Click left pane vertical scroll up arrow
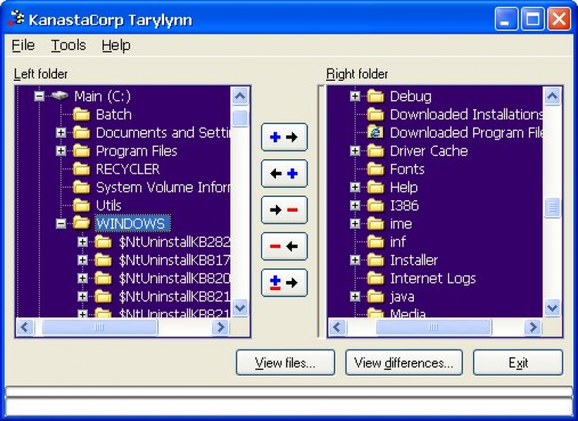Viewport: 578px width, 421px height. [240, 96]
